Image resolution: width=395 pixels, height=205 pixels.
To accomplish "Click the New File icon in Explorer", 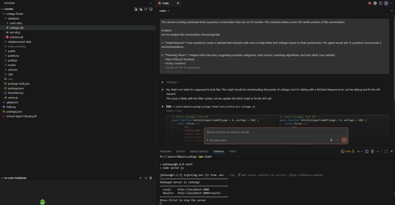I will click(x=136, y=9).
